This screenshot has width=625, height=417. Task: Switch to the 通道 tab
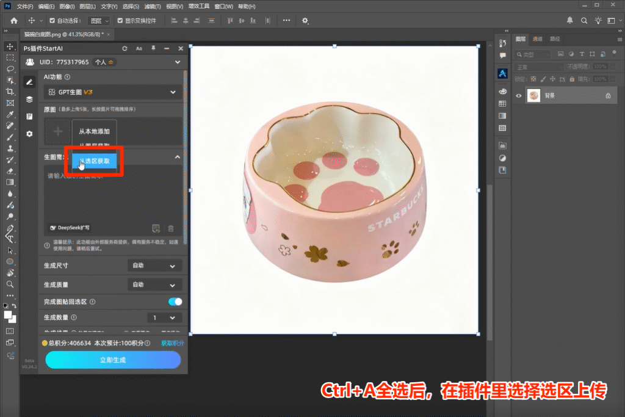click(x=538, y=39)
